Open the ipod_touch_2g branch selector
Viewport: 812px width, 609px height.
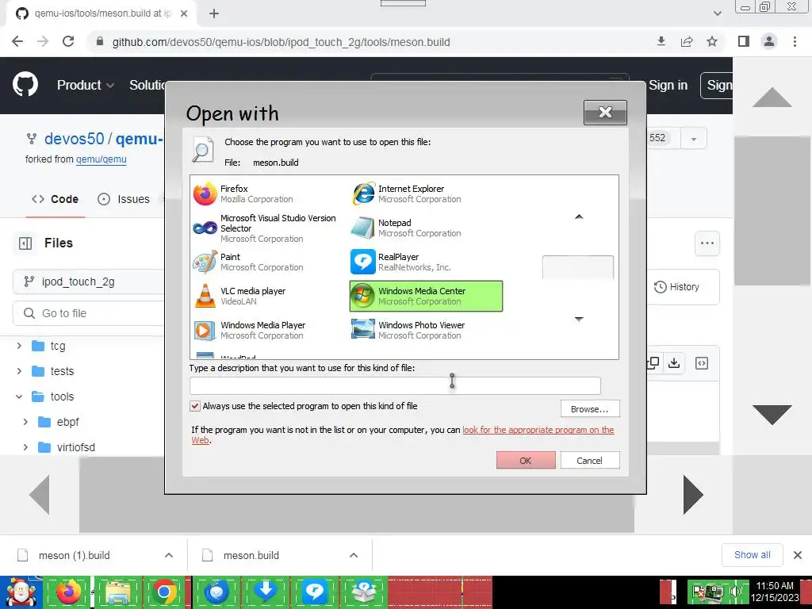88,282
